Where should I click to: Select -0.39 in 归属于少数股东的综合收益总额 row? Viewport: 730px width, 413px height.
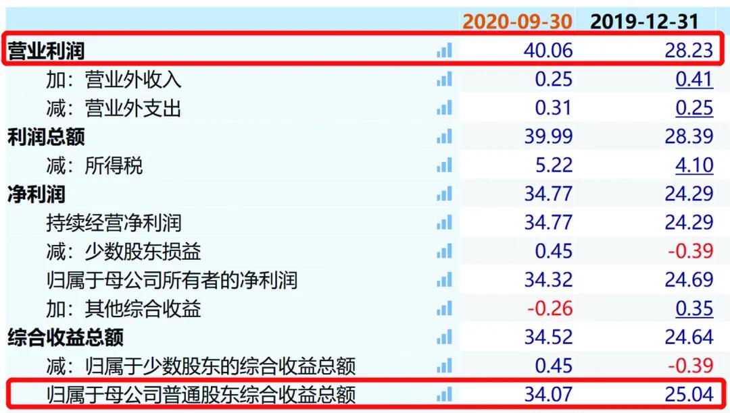coord(690,366)
